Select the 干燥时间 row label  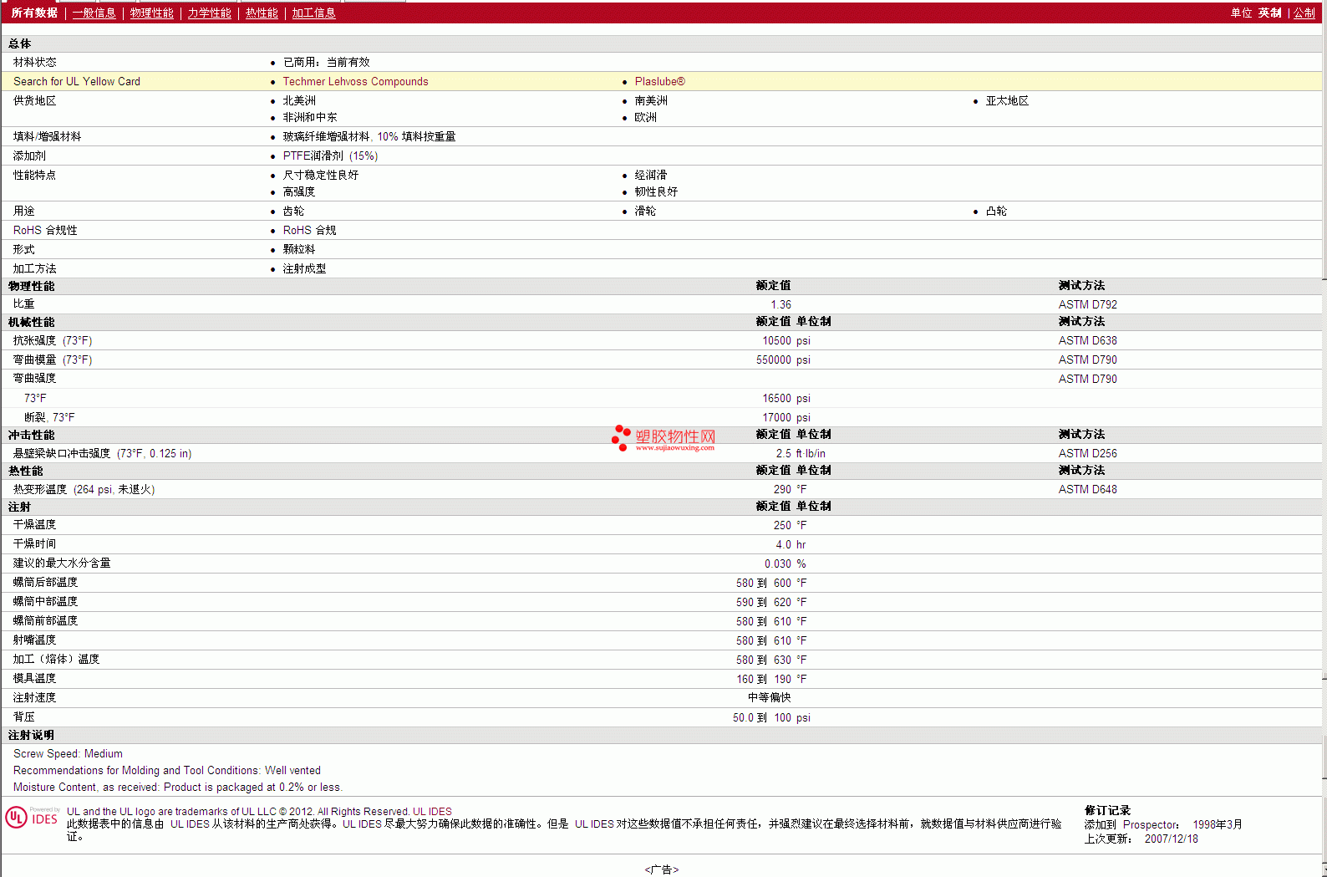click(34, 544)
